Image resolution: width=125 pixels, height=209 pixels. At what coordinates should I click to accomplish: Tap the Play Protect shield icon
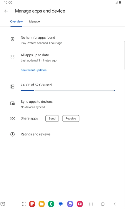tap(12, 39)
